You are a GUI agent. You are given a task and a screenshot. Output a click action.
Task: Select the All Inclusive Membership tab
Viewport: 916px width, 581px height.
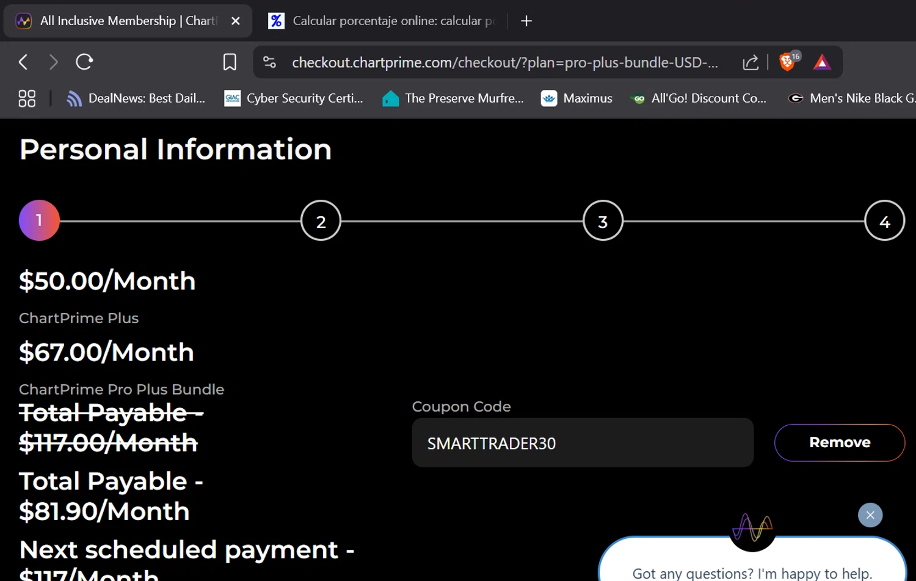coord(128,21)
